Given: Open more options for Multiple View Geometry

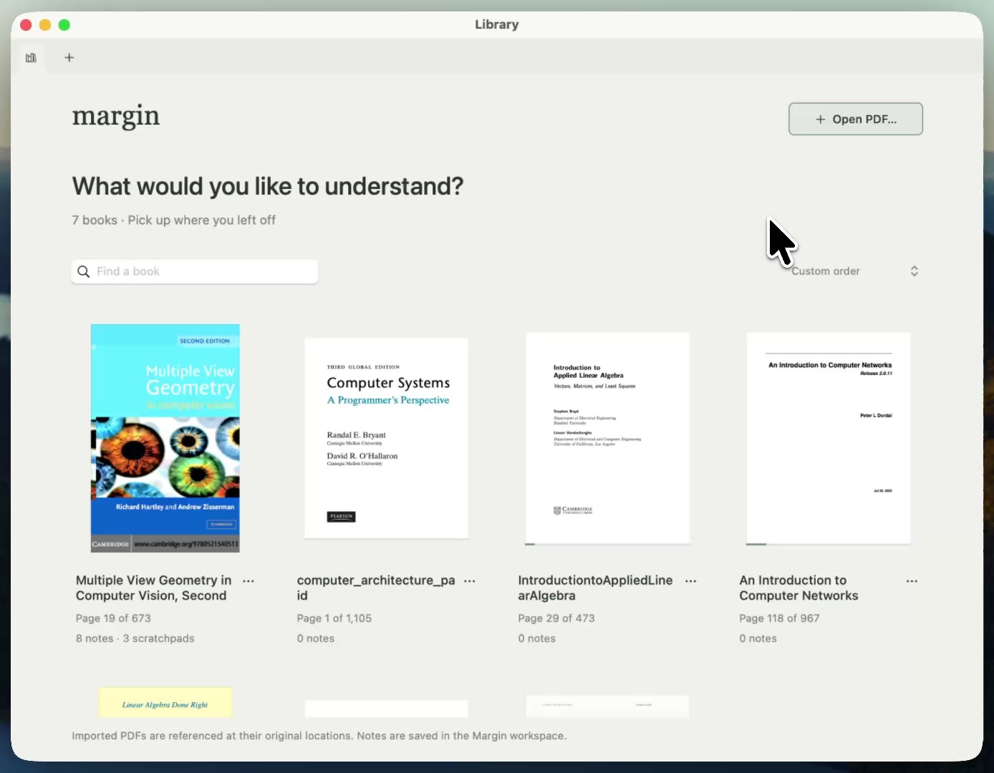Looking at the screenshot, I should 248,581.
